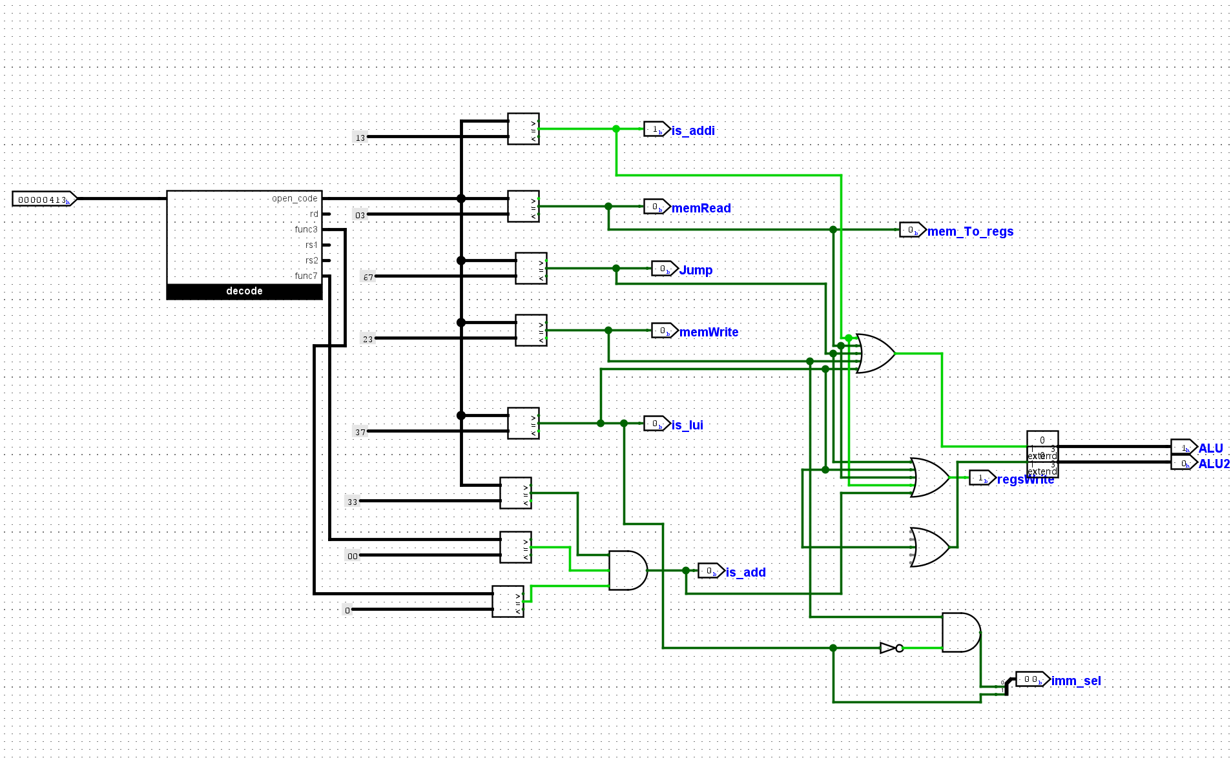This screenshot has height=760, width=1231.
Task: Select the comparator wired to constant 13
Action: point(523,129)
